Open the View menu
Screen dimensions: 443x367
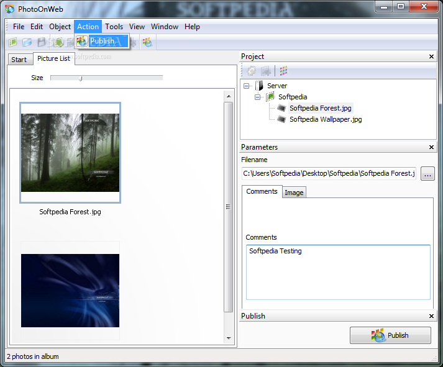point(137,27)
